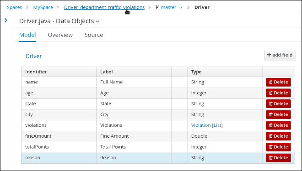Delete the fineAmount field
Screen dimensions: 302x171
pos(279,136)
